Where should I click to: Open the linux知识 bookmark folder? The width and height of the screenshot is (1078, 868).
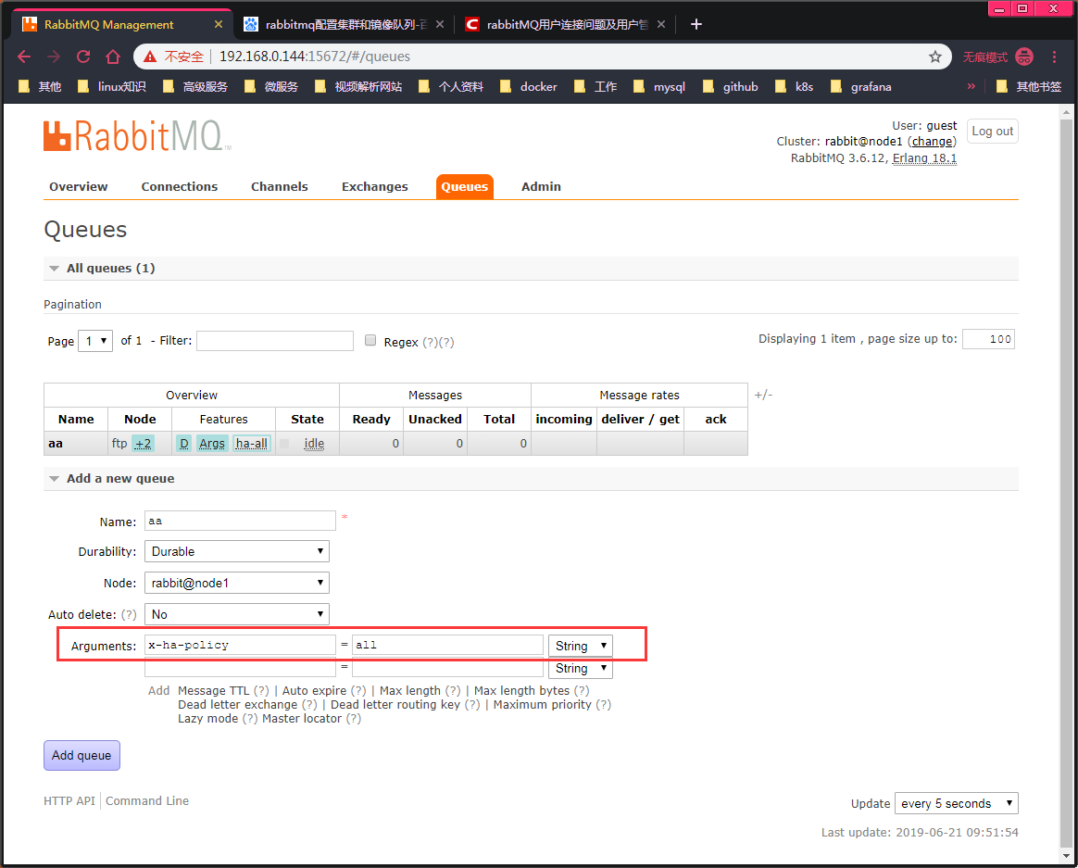coord(112,87)
